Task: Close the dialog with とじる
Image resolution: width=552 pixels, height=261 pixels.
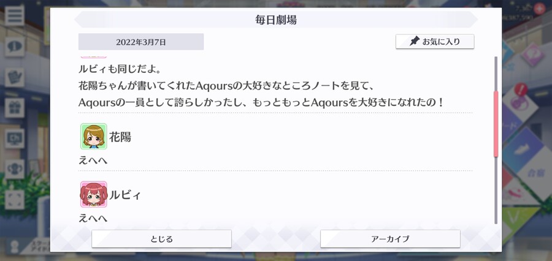Action: click(x=161, y=239)
